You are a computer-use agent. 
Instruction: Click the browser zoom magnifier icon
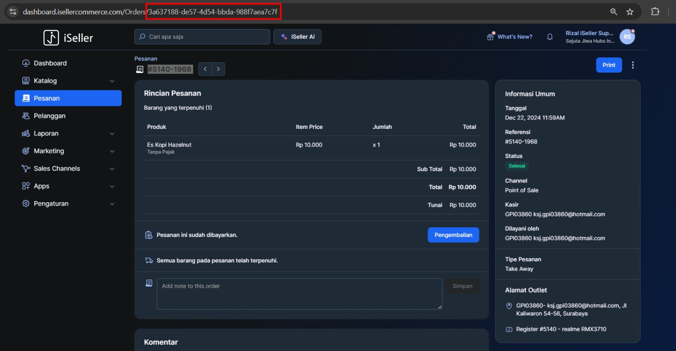pyautogui.click(x=613, y=12)
